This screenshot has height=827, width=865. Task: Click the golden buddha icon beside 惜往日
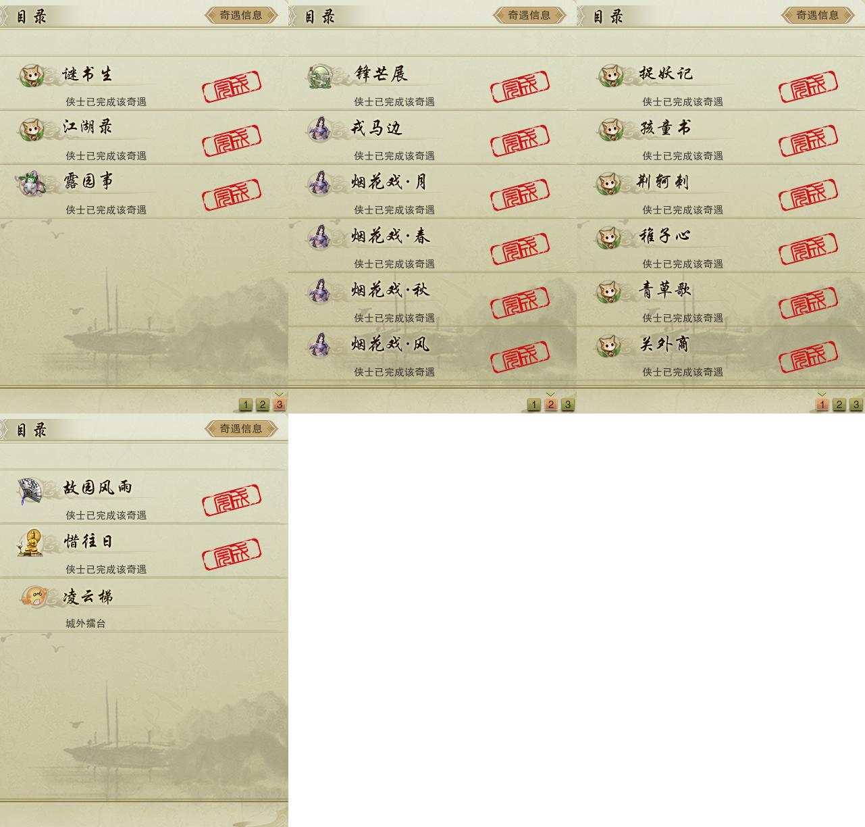click(32, 543)
